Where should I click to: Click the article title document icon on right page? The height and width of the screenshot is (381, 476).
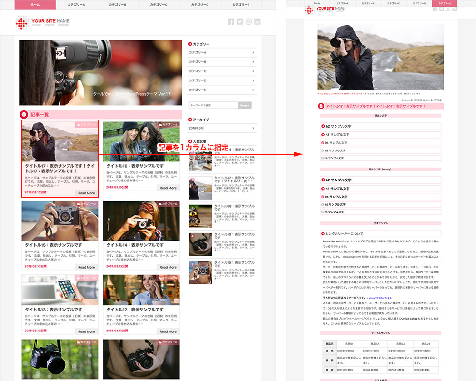coord(321,106)
